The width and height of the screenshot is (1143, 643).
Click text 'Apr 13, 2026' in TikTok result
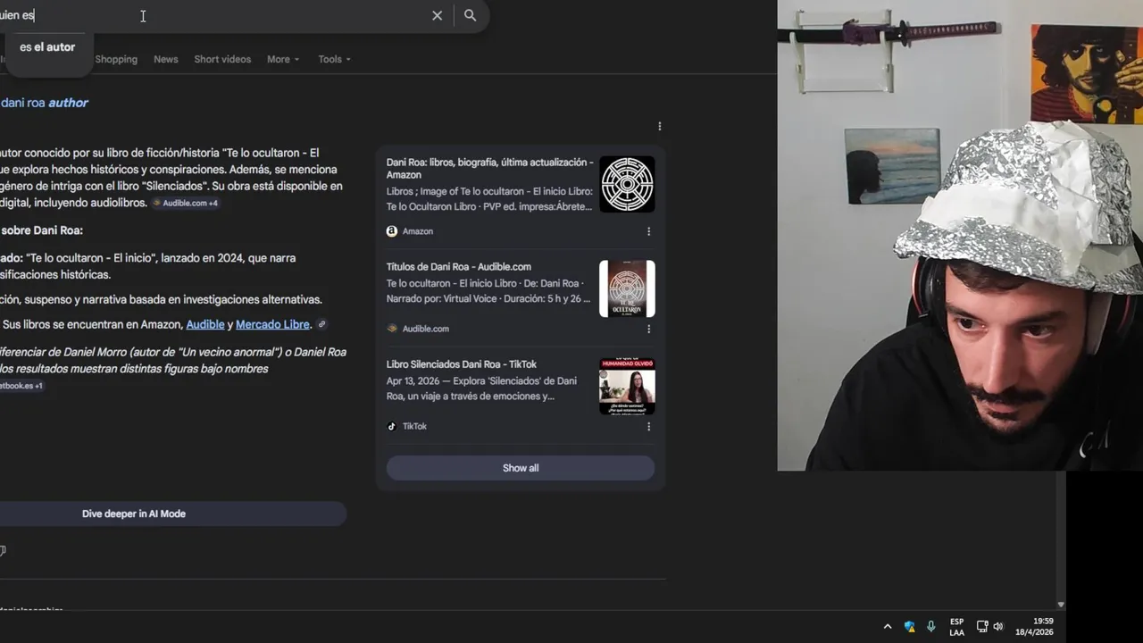click(x=415, y=381)
